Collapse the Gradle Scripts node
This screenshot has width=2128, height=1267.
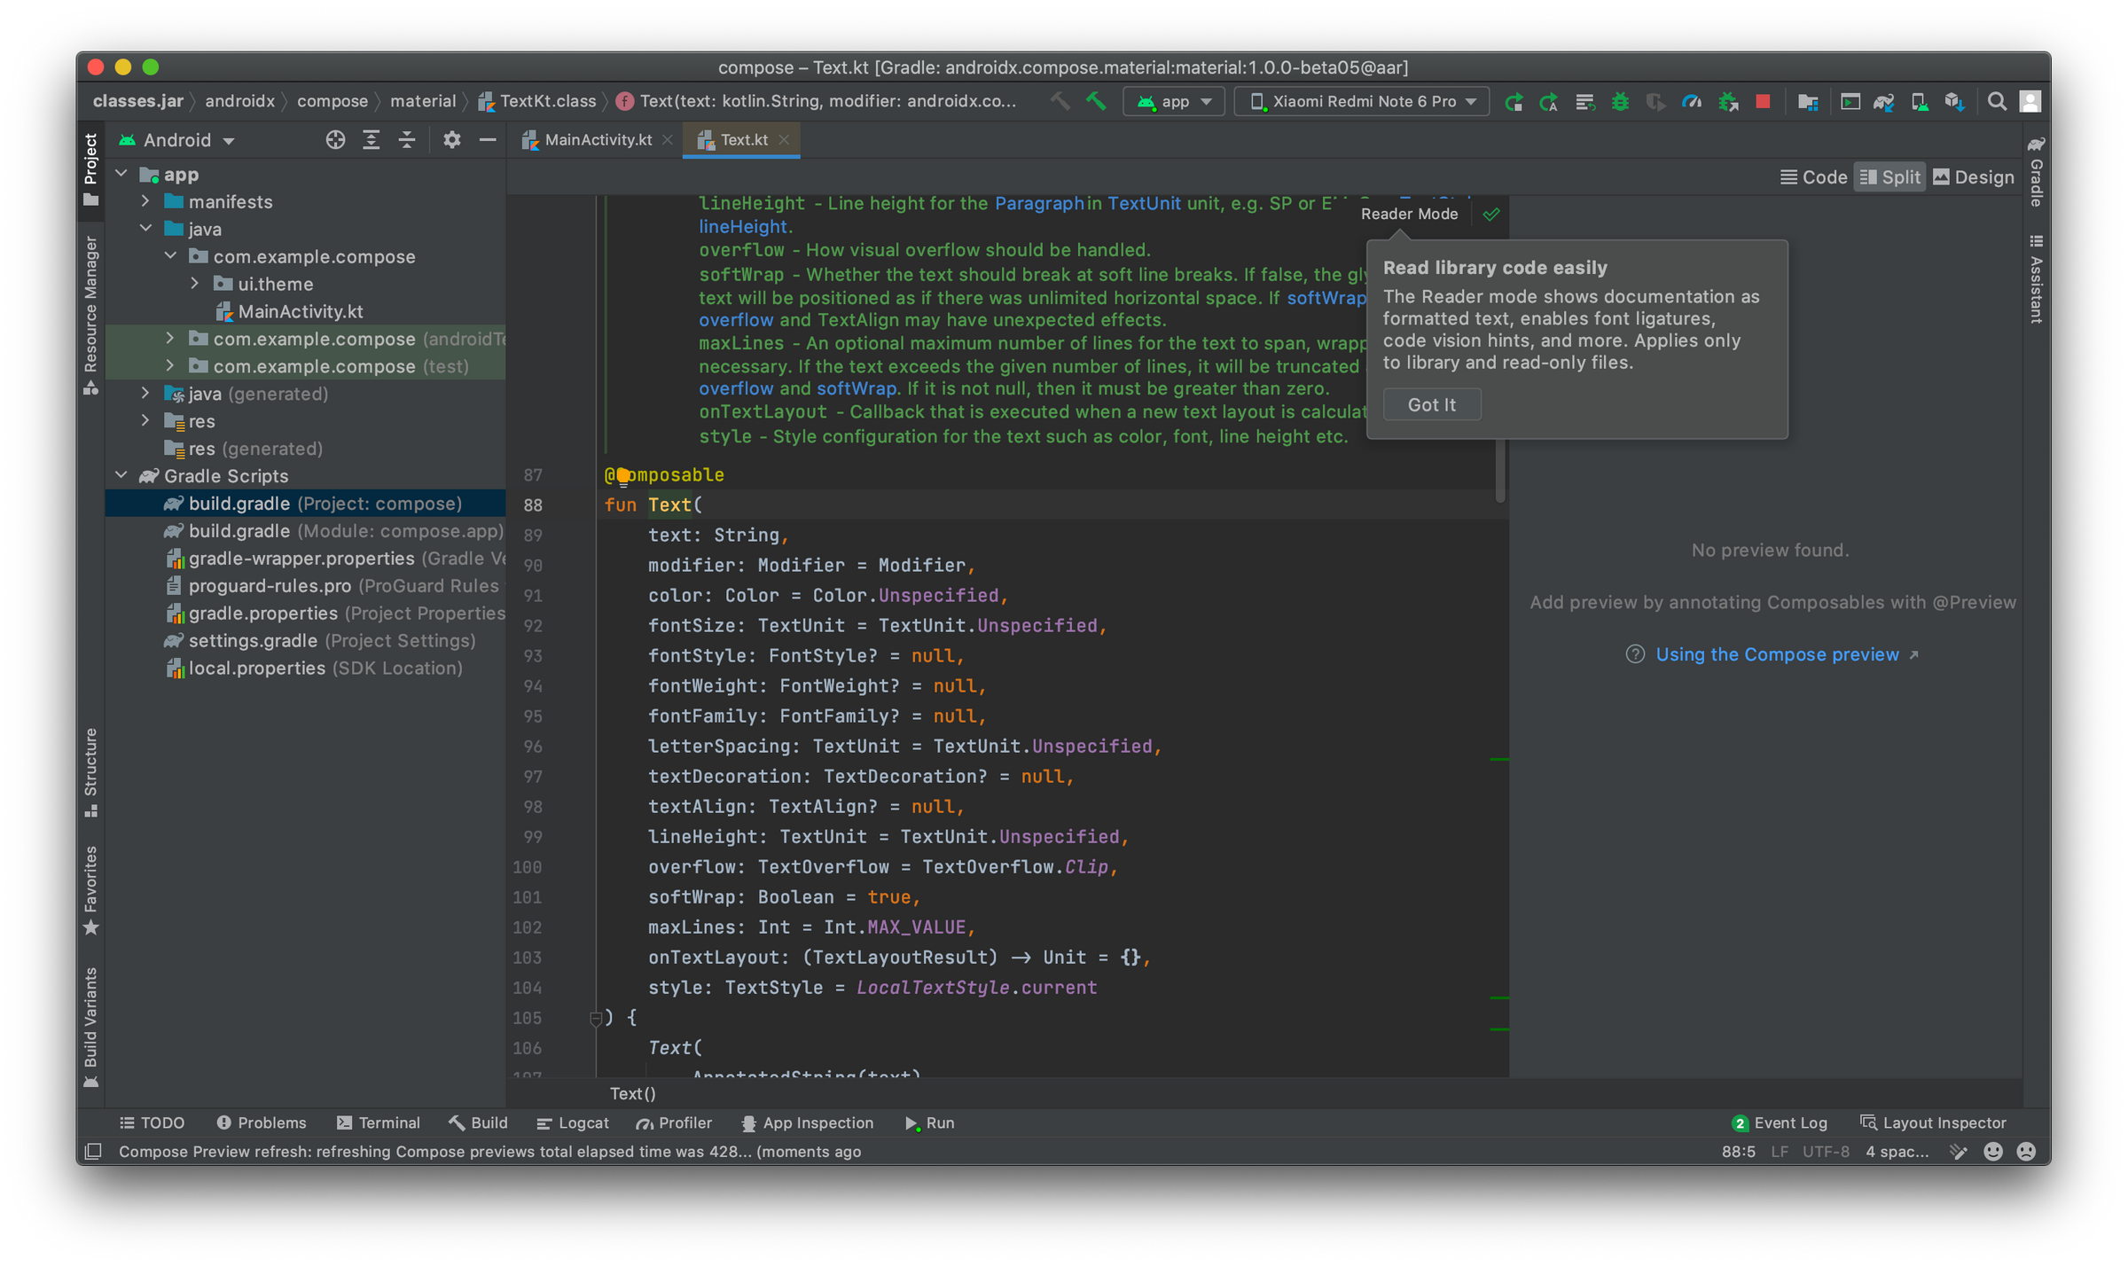121,475
